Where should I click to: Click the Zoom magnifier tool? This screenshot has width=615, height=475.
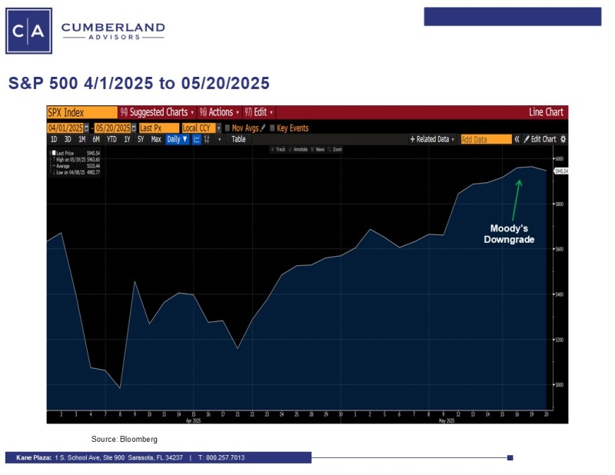[x=335, y=149]
